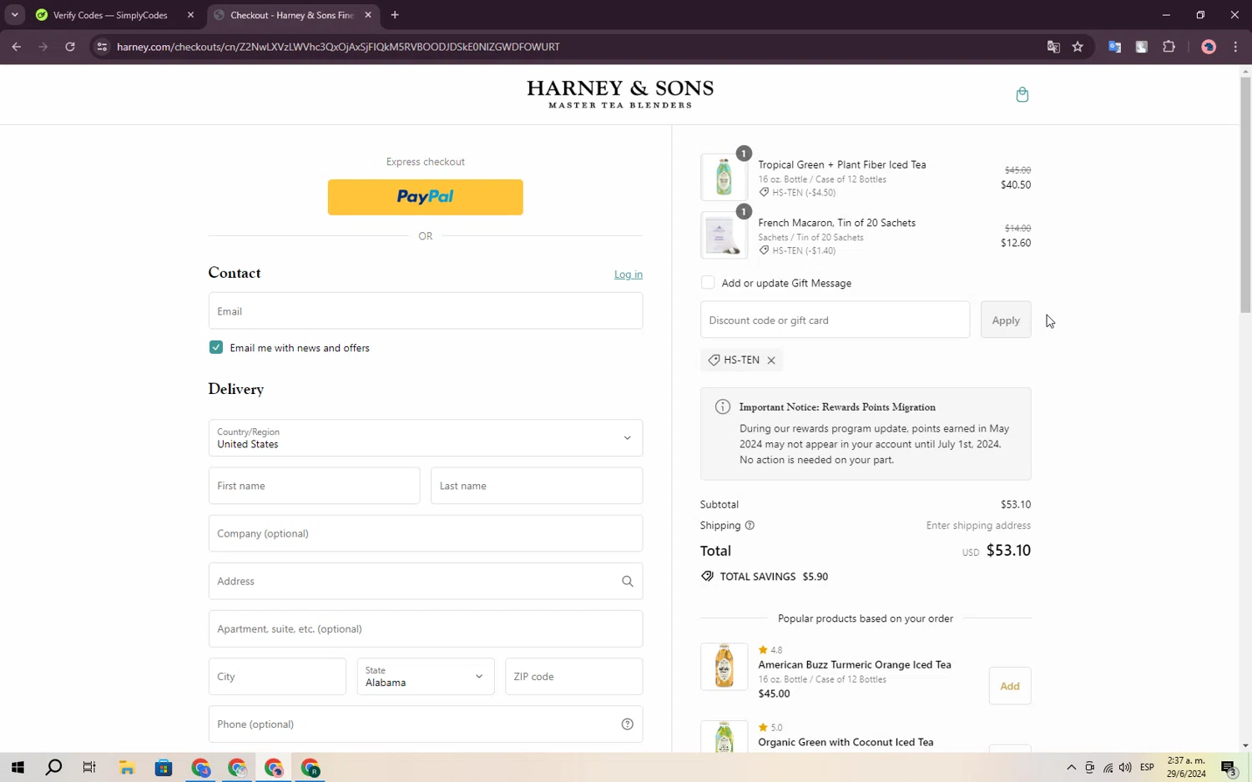Click the Phone (optional) field
1252x782 pixels.
point(426,724)
